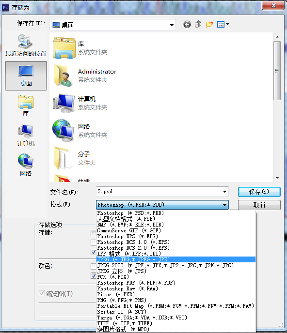Select the 分子 folder

[x=75, y=158]
